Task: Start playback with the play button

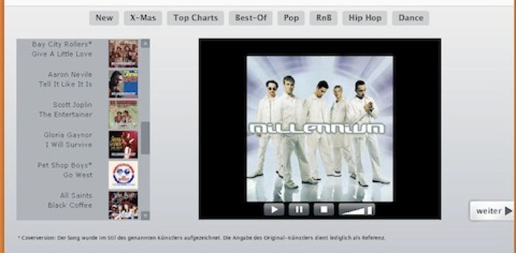Action: tap(274, 209)
